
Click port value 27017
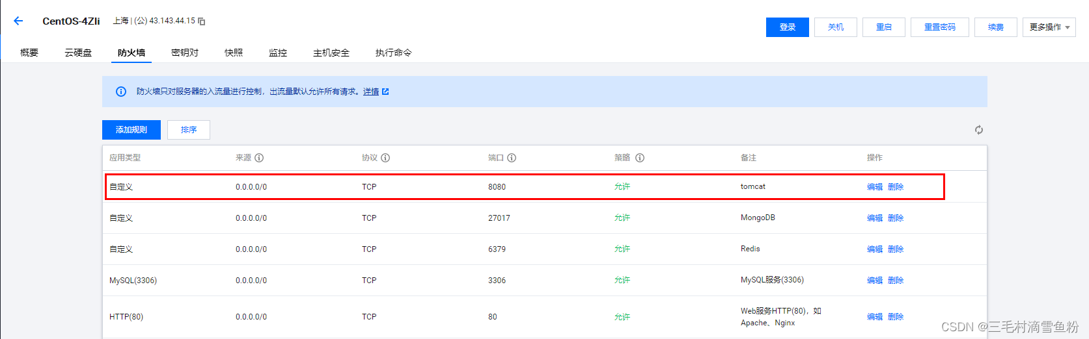(499, 218)
